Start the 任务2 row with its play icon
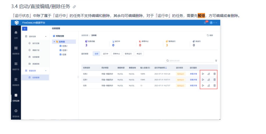Image resolution: width=266 pixels, height=134 pixels. tap(203, 74)
